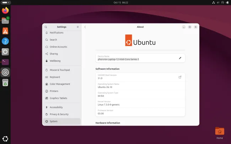Screen dimensions: 231x144
Task: Open Files from the dock
Action: 5,21
